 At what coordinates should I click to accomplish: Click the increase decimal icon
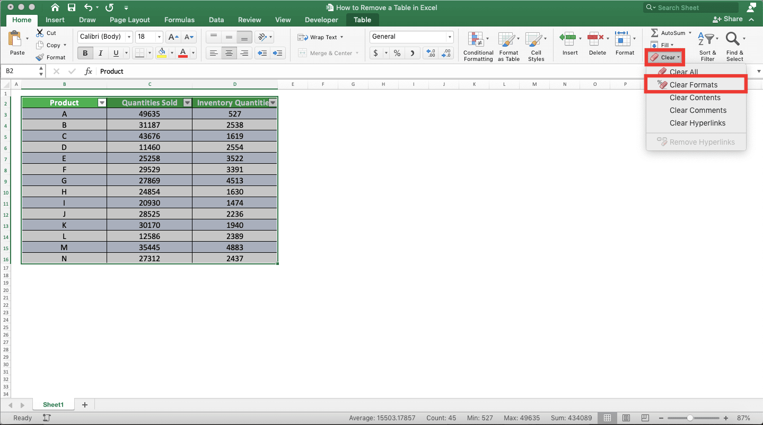pyautogui.click(x=431, y=53)
